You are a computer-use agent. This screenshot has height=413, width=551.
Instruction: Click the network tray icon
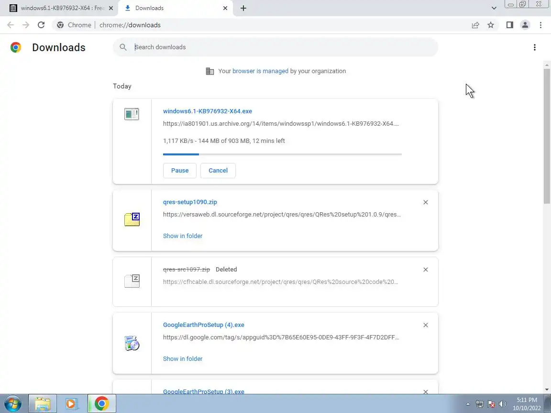479,404
